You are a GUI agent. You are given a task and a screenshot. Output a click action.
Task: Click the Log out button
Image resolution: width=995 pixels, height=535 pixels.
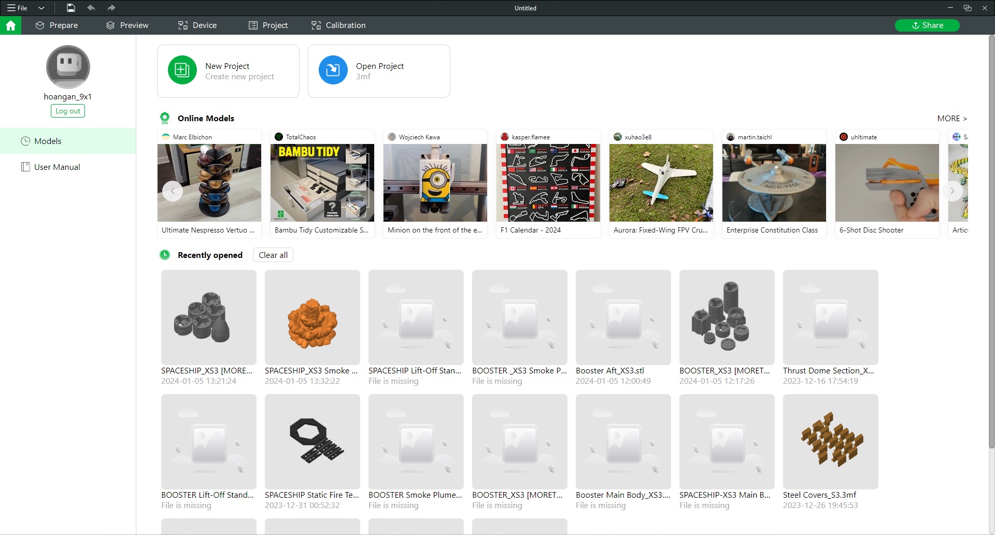point(68,111)
